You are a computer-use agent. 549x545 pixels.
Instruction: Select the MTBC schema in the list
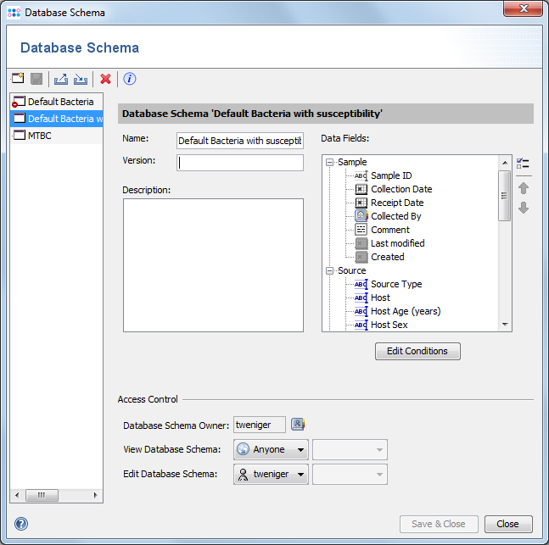[x=40, y=136]
